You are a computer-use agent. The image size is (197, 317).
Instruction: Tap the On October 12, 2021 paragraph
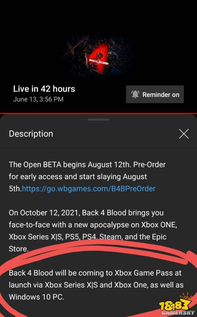93,231
